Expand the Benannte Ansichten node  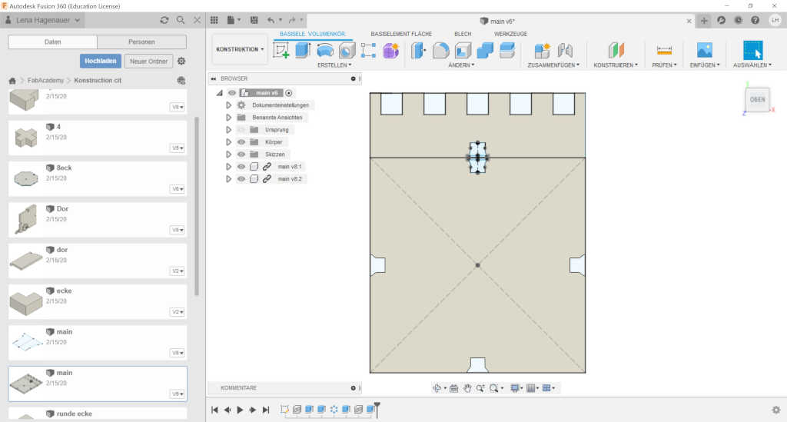point(228,118)
